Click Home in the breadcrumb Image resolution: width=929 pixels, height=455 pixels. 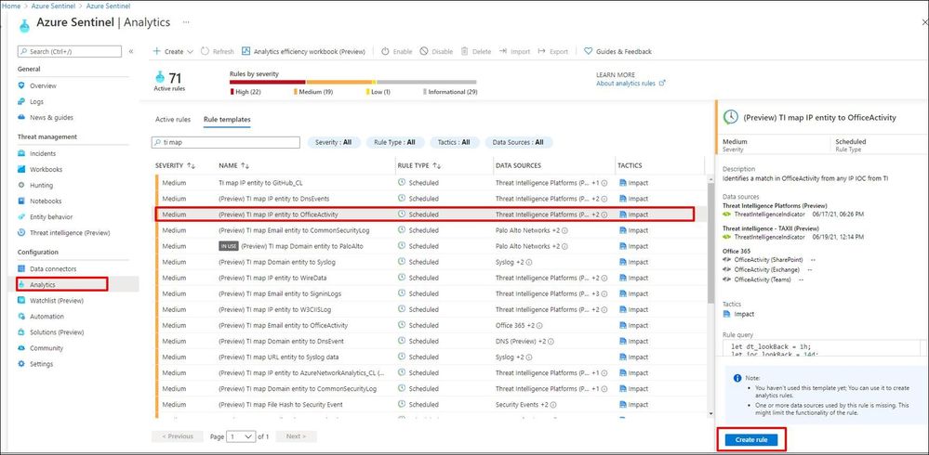pos(11,6)
